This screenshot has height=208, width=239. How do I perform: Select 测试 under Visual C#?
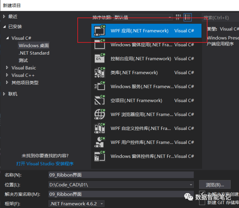[23, 61]
